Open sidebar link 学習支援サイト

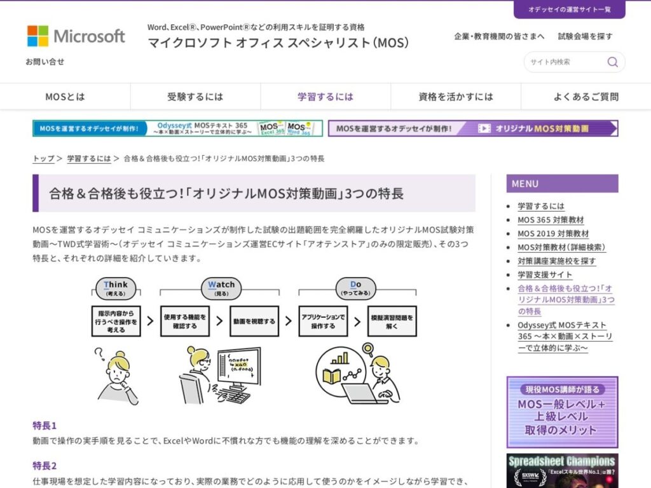pyautogui.click(x=545, y=274)
